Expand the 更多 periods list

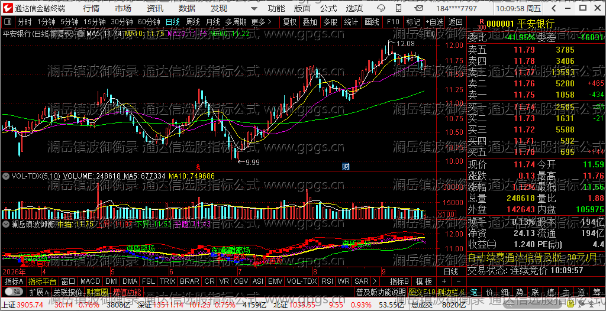point(261,22)
